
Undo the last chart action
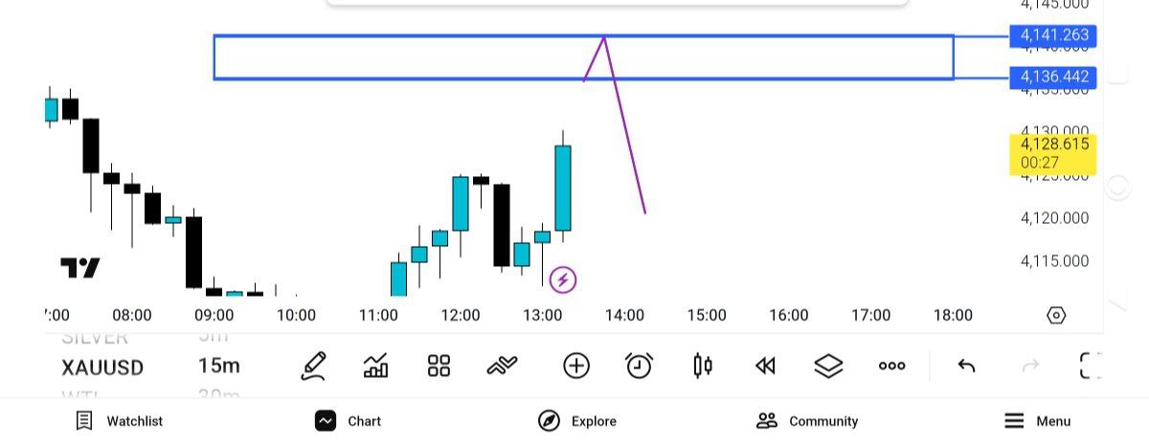point(966,366)
